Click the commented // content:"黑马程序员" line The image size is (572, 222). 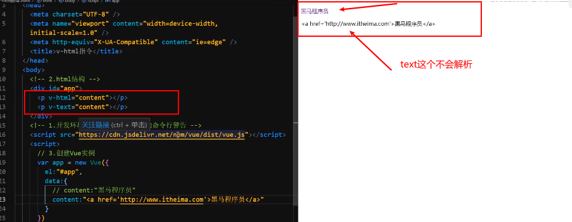click(x=94, y=190)
